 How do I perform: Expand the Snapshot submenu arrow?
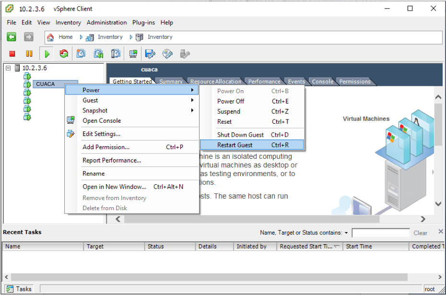pos(192,110)
